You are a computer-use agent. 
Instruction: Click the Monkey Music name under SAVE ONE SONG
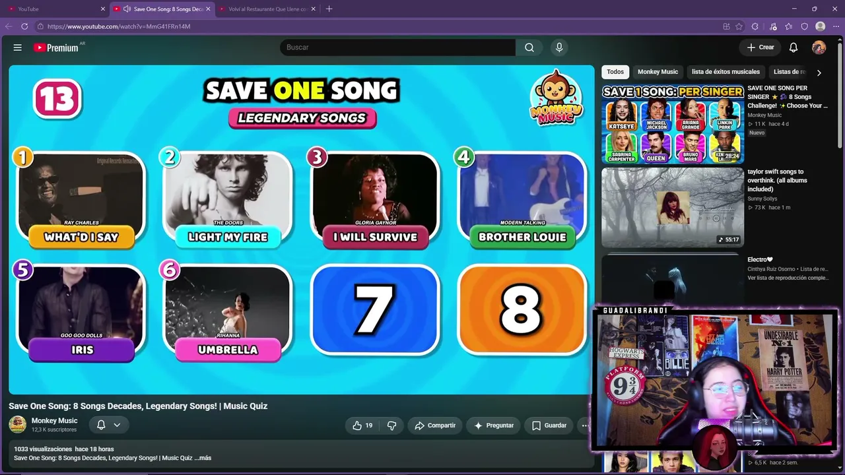pos(766,115)
